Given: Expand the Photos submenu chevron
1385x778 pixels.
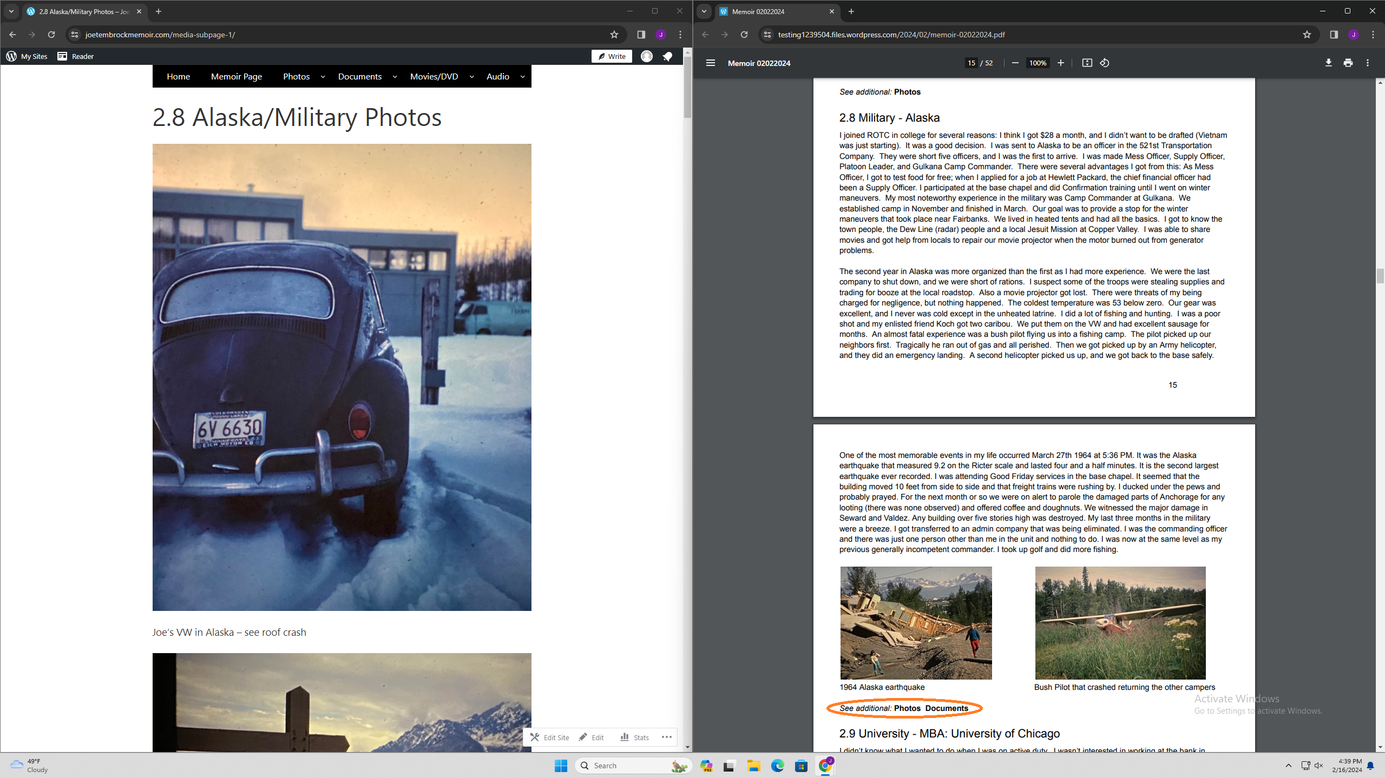Looking at the screenshot, I should (323, 77).
